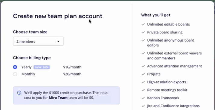
Task: Click checkmark beside Advanced attention management
Action: click(x=143, y=66)
